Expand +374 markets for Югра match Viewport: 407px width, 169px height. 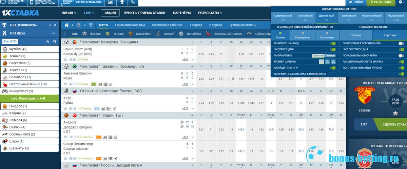[x=185, y=108]
